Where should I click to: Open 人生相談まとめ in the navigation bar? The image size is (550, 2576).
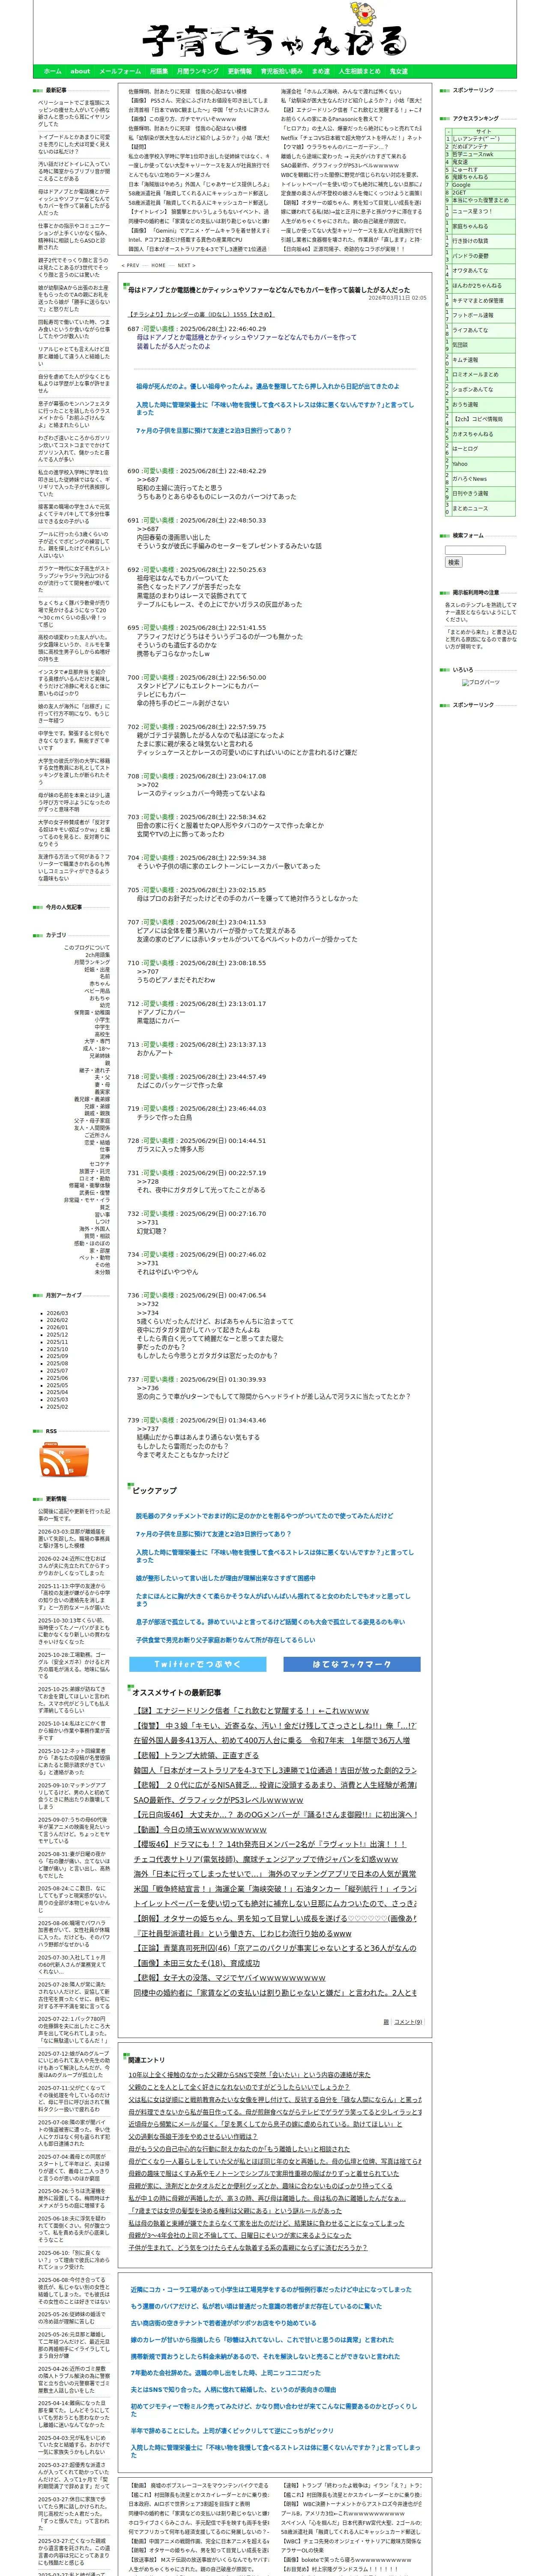[x=359, y=71]
